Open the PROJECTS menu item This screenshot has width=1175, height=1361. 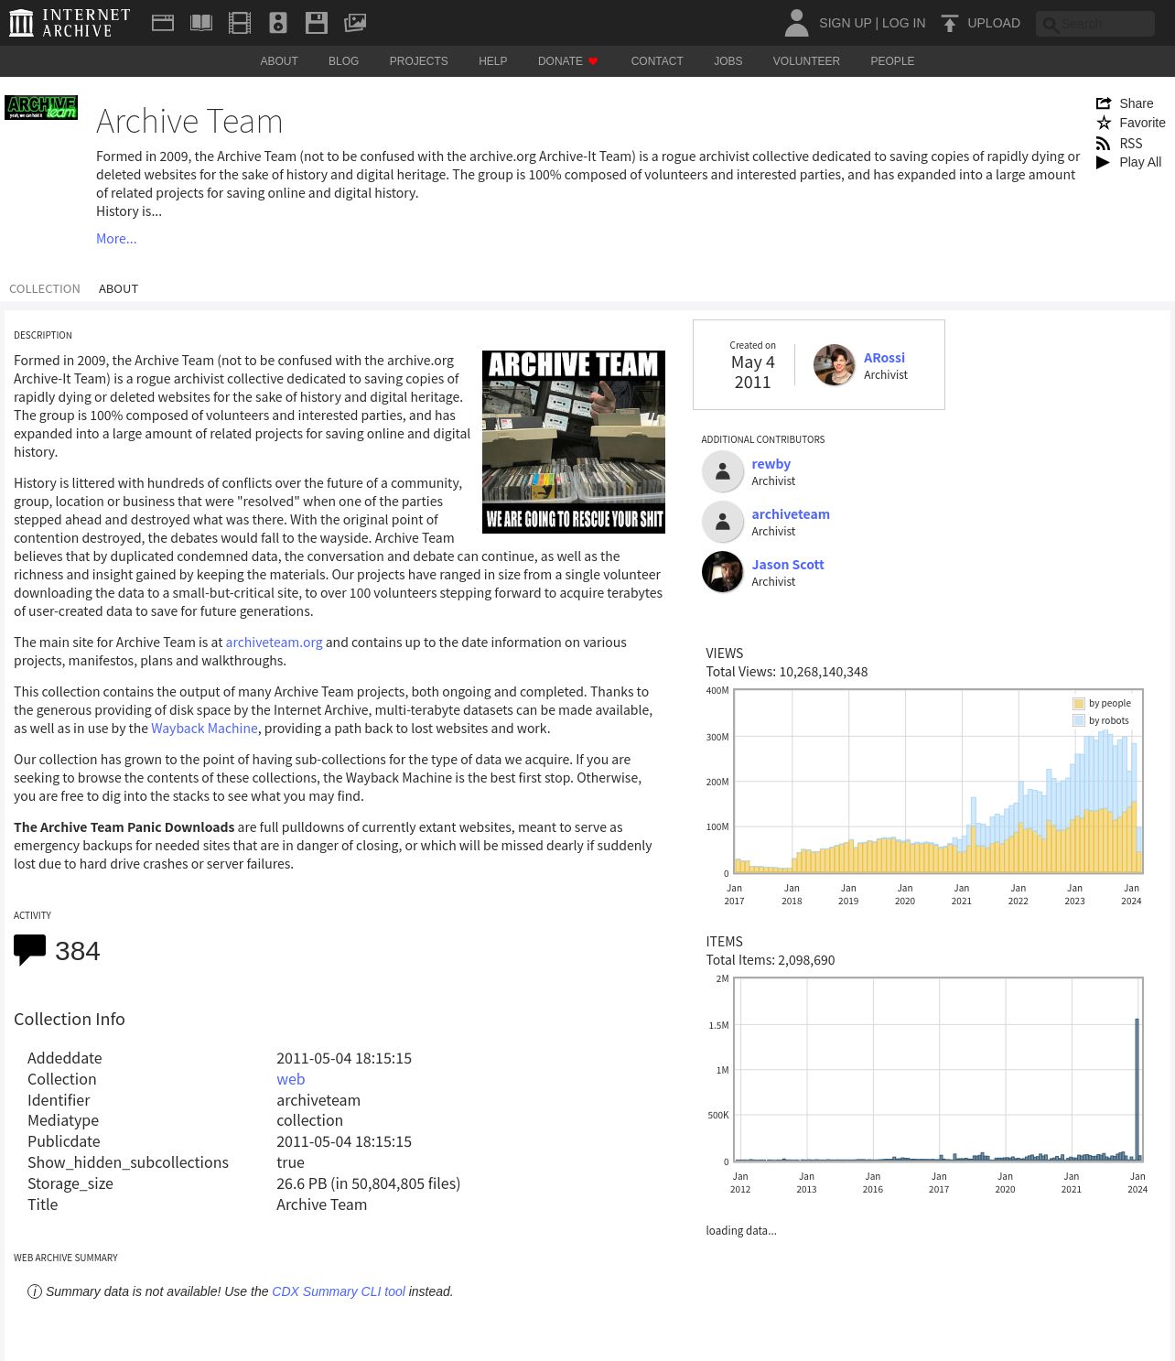(x=418, y=61)
